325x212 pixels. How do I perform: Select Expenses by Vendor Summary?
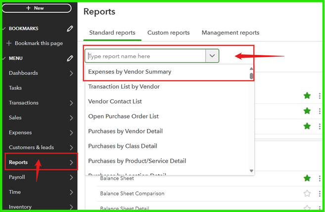pyautogui.click(x=130, y=72)
